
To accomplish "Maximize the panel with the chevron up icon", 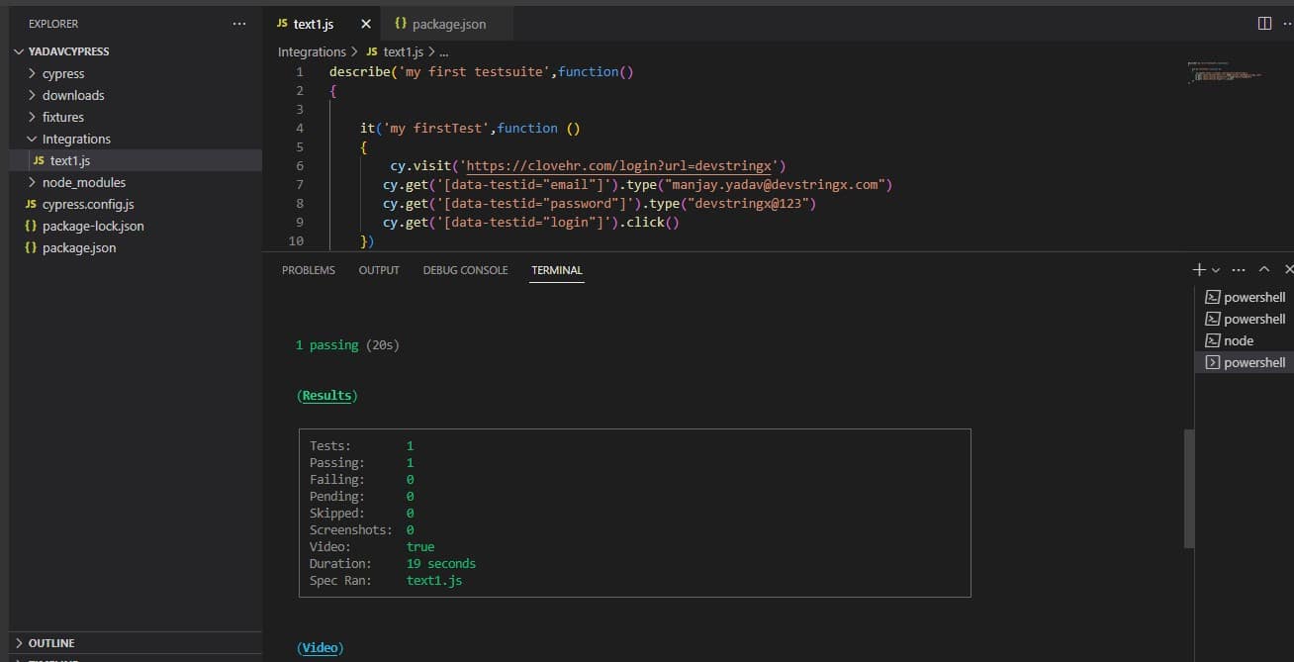I will [1263, 269].
